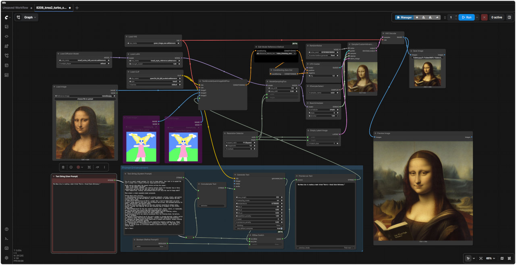Adjust temperature value in Generate Text
Viewport: 516px width, 265px height.
tap(259, 203)
